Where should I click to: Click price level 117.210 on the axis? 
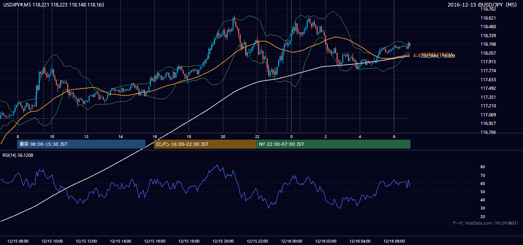(x=488, y=106)
